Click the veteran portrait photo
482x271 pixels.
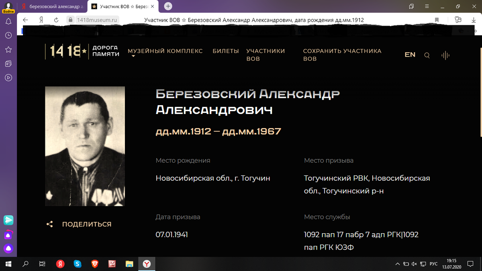pyautogui.click(x=85, y=146)
